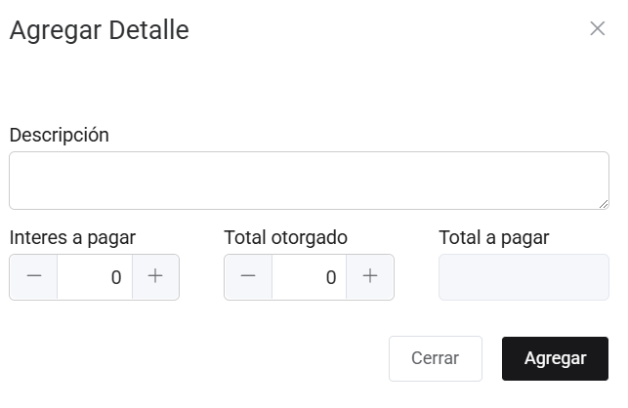This screenshot has width=628, height=408.
Task: Hit the plus icon right of Total otorgado
Action: (x=370, y=277)
